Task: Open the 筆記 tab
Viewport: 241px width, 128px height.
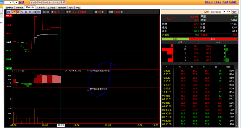Action: coord(78,8)
